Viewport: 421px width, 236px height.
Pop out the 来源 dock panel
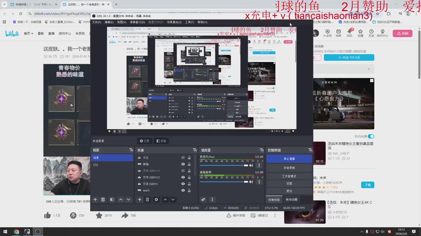(195, 150)
